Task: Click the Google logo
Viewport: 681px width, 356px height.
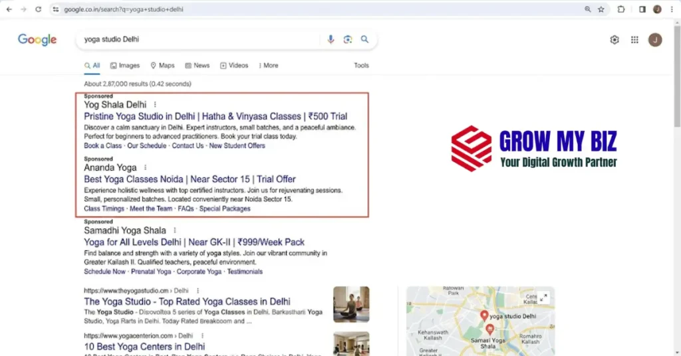Action: pyautogui.click(x=37, y=40)
